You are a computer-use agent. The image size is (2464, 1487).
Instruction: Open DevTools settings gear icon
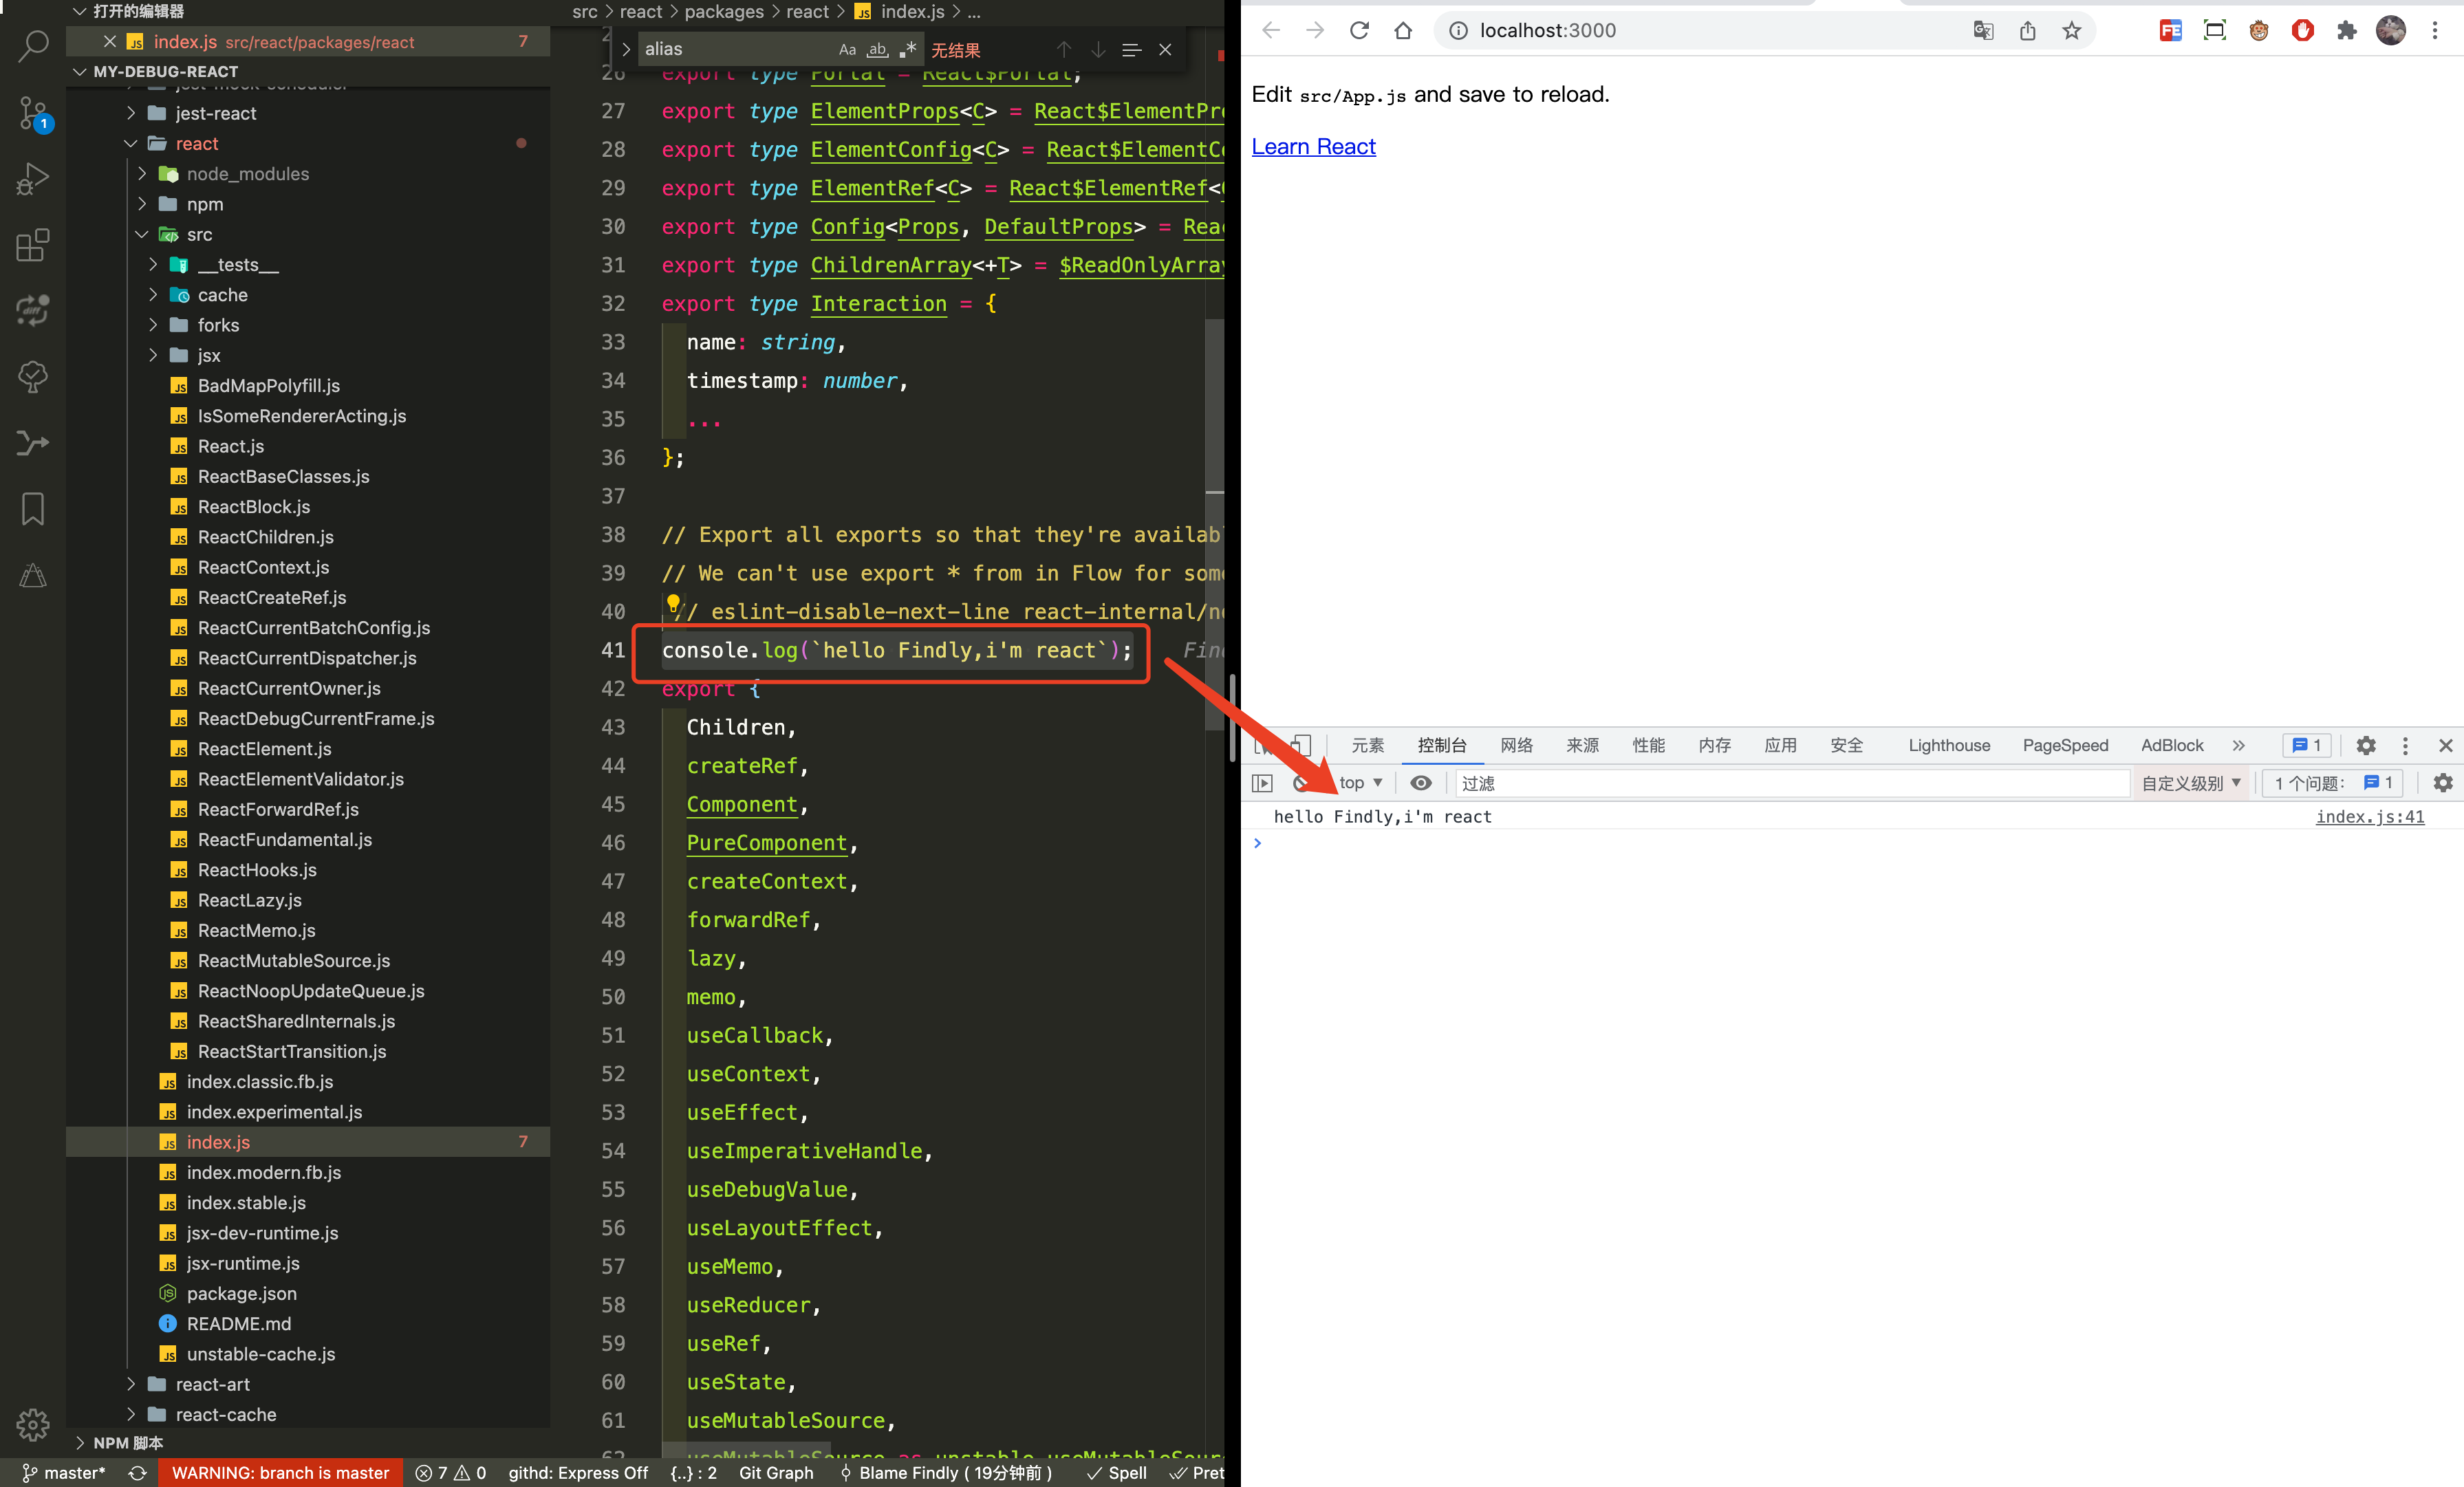(x=2365, y=745)
